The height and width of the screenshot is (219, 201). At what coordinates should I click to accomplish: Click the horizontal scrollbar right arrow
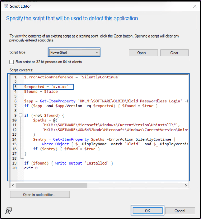(x=186, y=185)
